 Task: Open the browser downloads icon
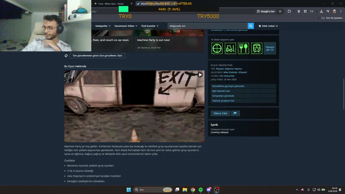click(321, 11)
